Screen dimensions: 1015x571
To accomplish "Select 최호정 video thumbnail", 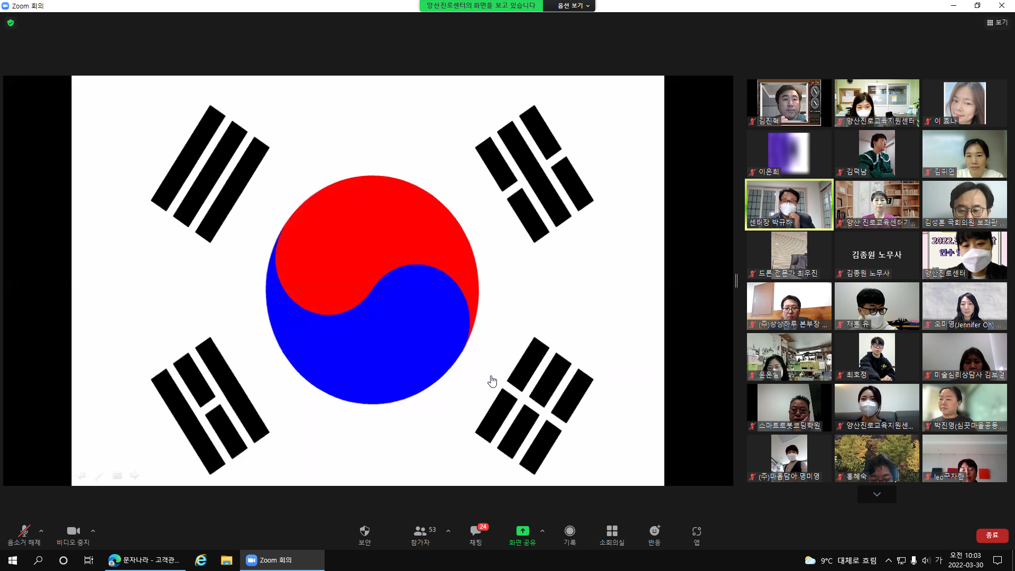I will [877, 357].
